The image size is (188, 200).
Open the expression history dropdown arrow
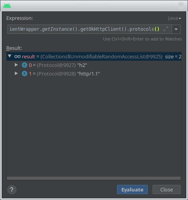pos(176,29)
